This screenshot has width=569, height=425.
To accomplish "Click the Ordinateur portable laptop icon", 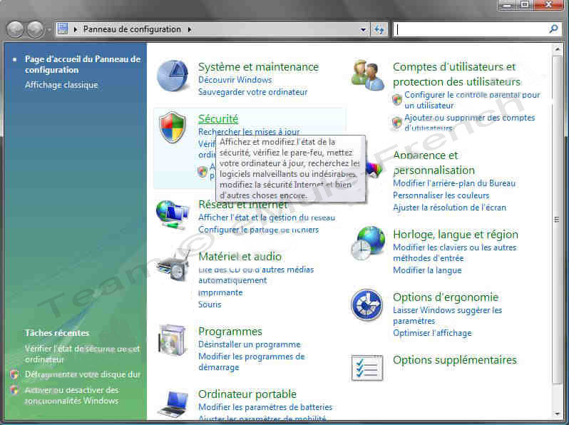I will 174,404.
